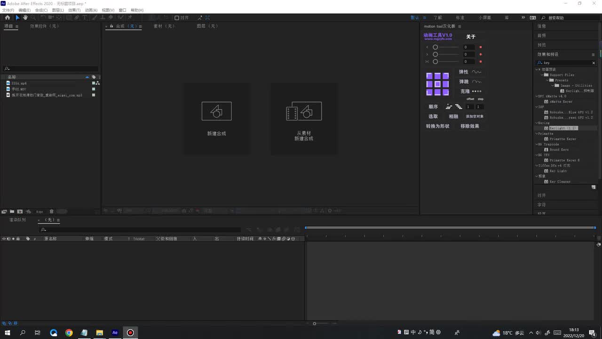Click the 转换为形状 button
602x339 pixels.
[438, 126]
